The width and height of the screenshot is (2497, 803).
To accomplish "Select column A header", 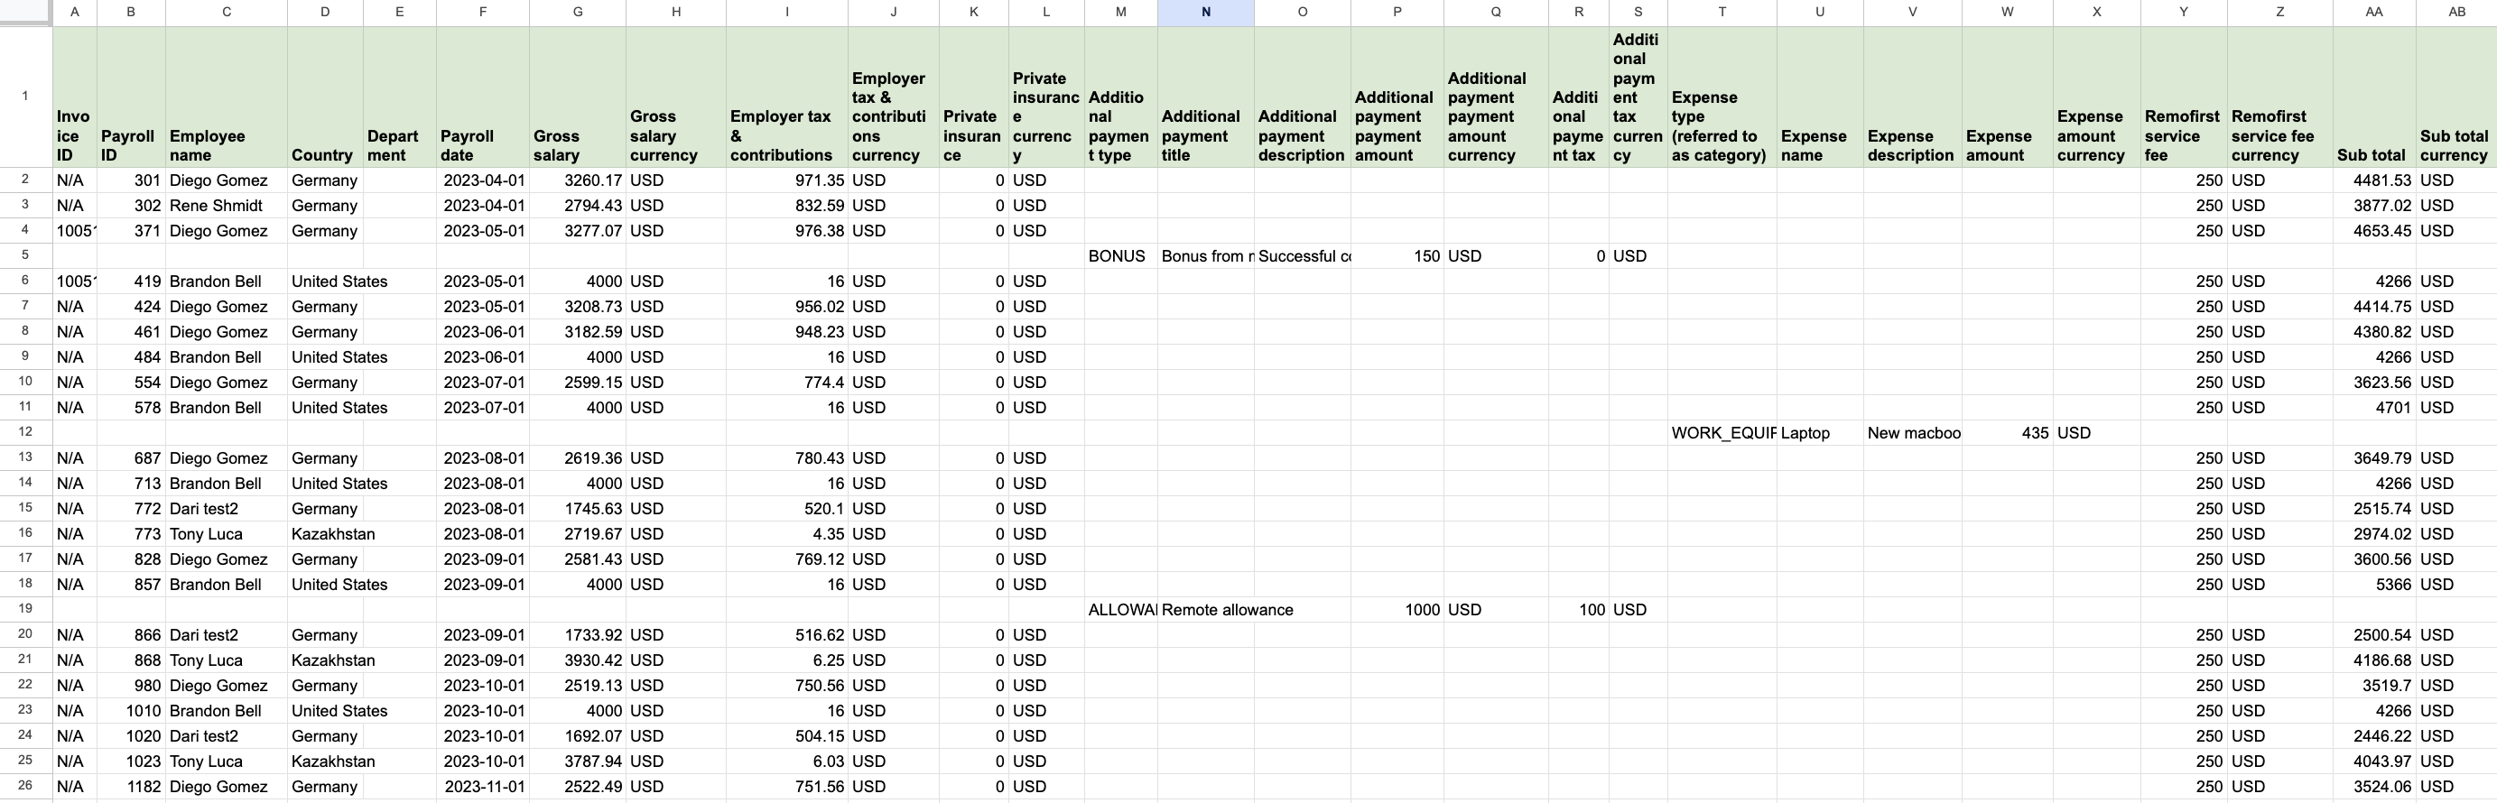I will (75, 13).
